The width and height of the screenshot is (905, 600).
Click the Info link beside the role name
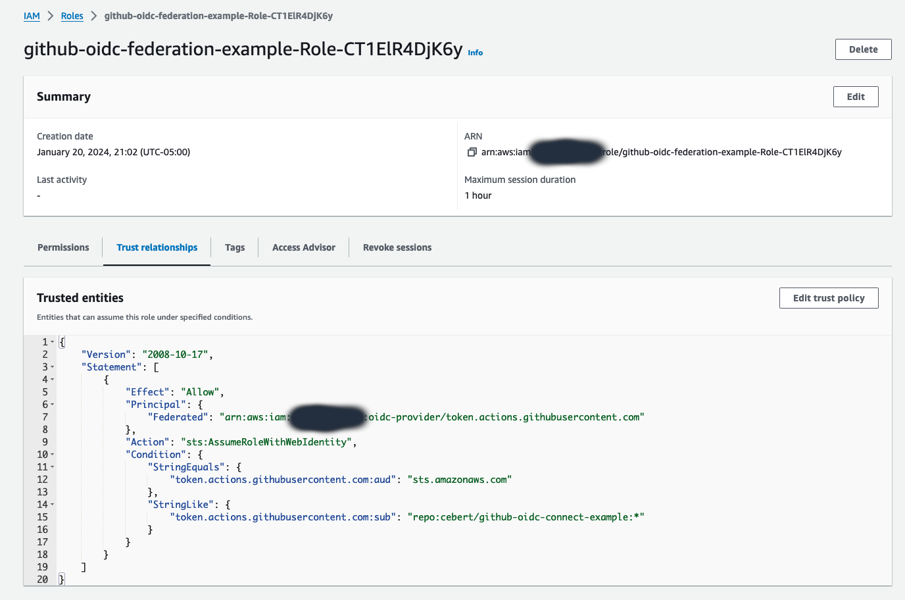tap(475, 53)
